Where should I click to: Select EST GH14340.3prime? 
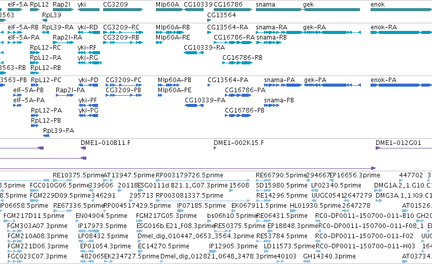click(329, 256)
